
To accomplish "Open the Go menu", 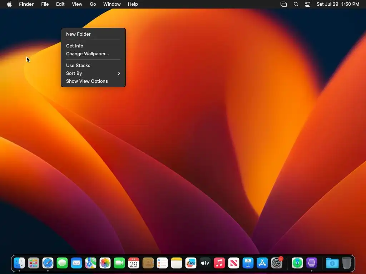I will (93, 4).
